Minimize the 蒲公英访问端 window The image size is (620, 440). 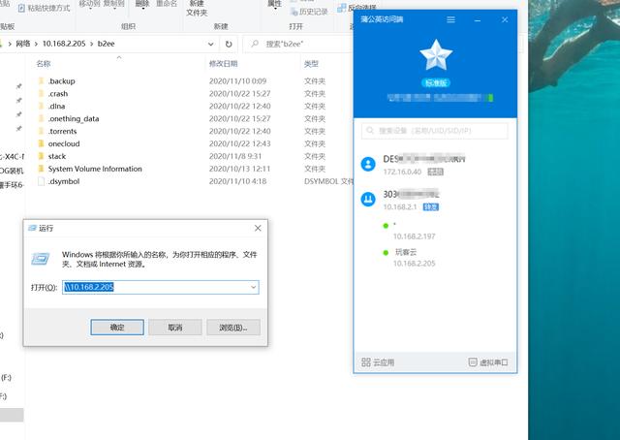coord(478,19)
